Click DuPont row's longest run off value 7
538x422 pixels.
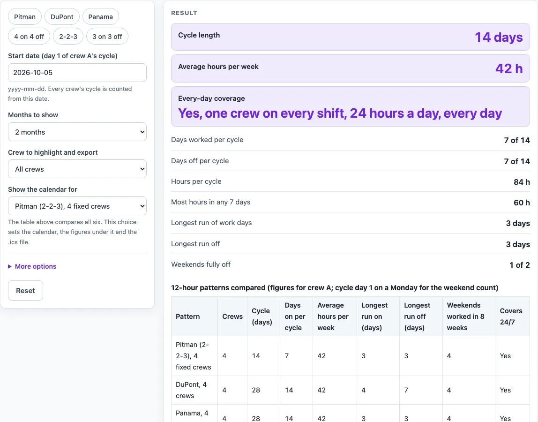[406, 390]
